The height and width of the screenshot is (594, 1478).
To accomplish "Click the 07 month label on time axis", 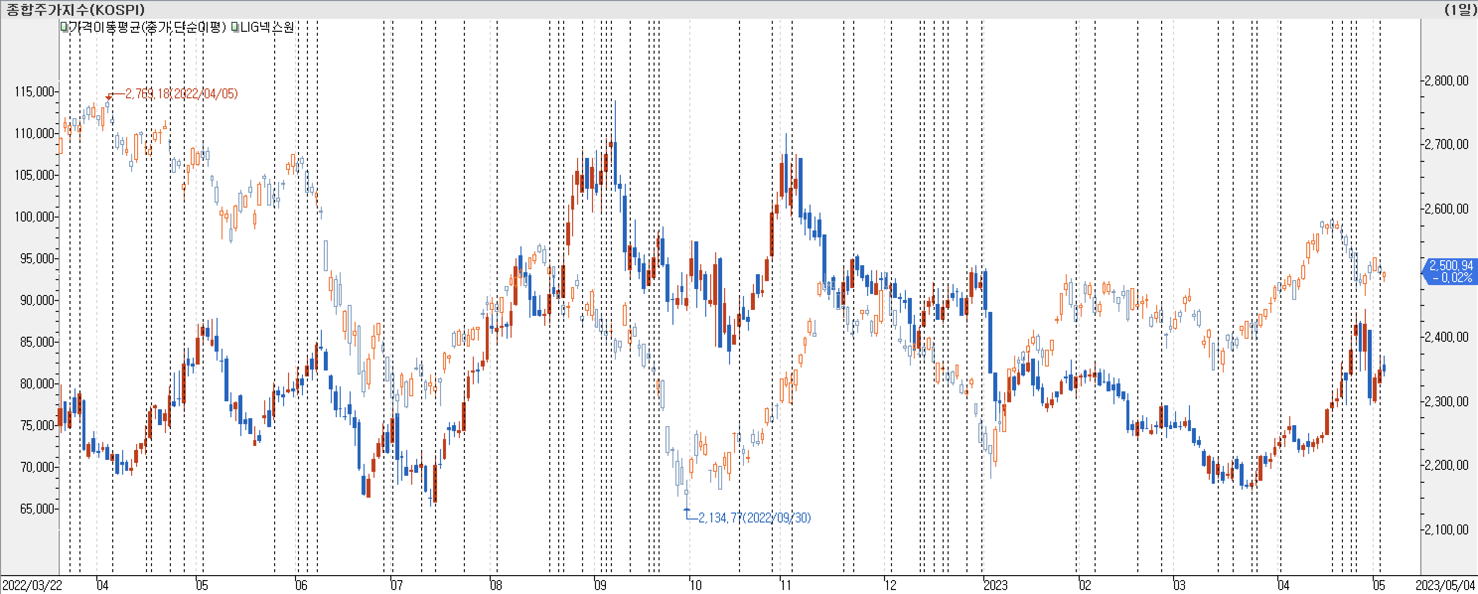I will pos(396,586).
